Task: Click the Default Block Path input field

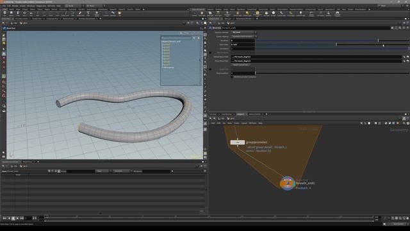Action: 316,57
